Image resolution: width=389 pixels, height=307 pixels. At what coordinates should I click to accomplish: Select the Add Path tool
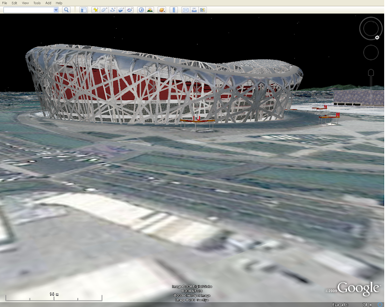click(112, 10)
